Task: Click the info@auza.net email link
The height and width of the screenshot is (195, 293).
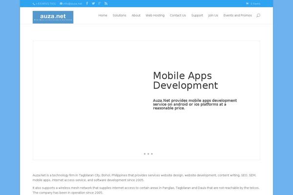Action: pyautogui.click(x=71, y=3)
